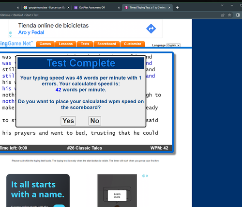The height and width of the screenshot is (207, 242).
Task: Open the Customize tab
Action: tap(133, 44)
